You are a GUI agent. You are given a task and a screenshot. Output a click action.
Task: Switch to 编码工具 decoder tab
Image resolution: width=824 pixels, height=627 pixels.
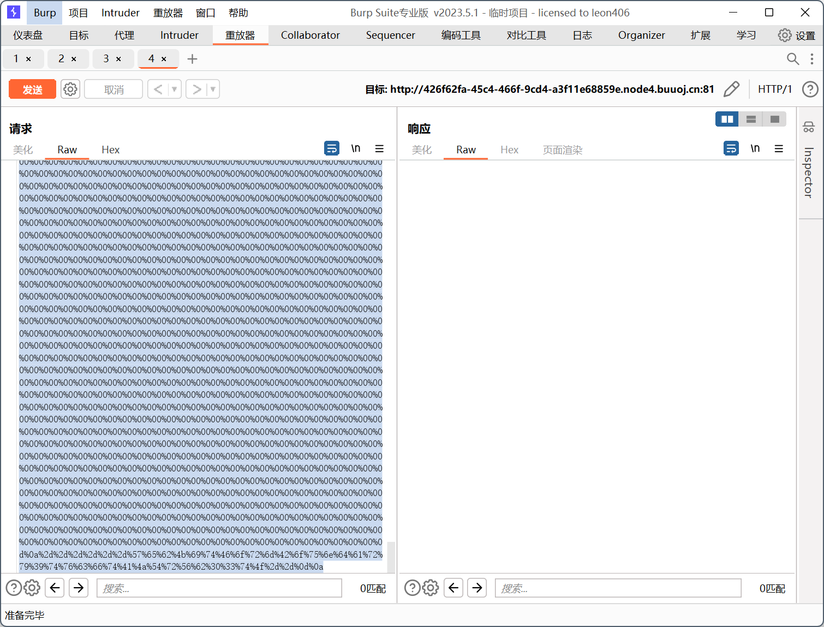point(461,35)
